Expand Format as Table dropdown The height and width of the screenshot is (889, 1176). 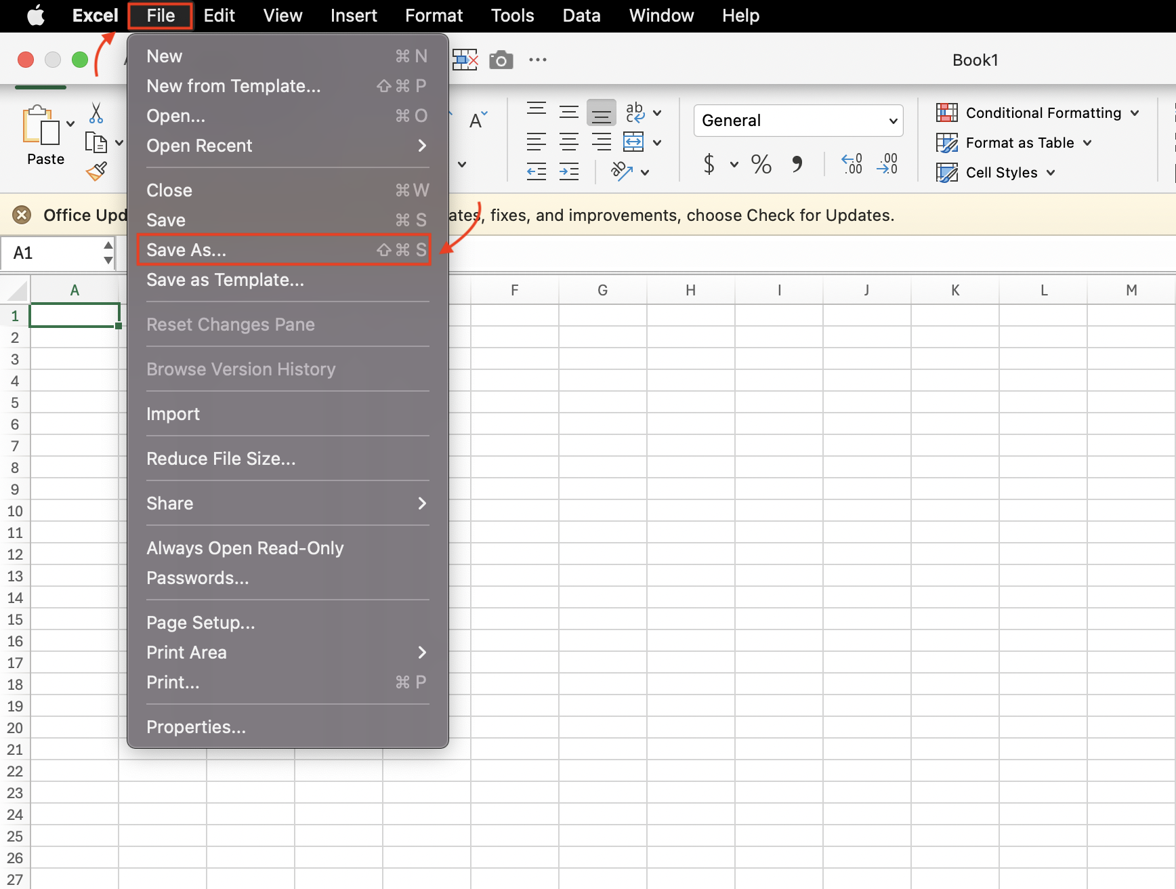1087,143
